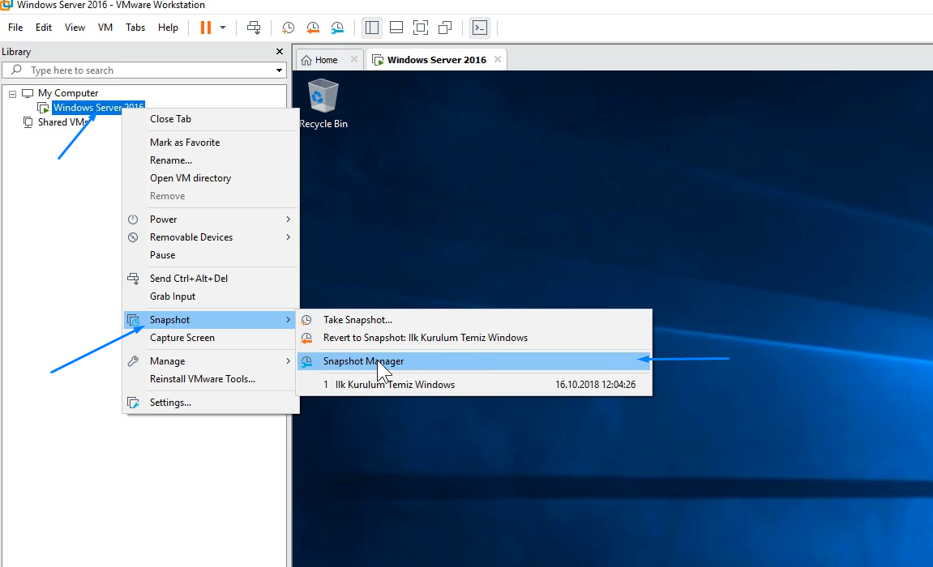Select Shared VMs in the Library tree
This screenshot has width=933, height=567.
click(x=62, y=122)
